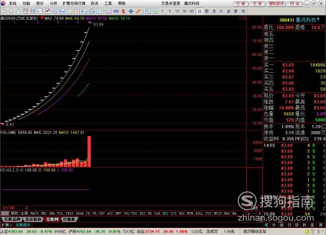Switch to TRIX indicator tab
This screenshot has height=235, width=326.
pos(69,213)
